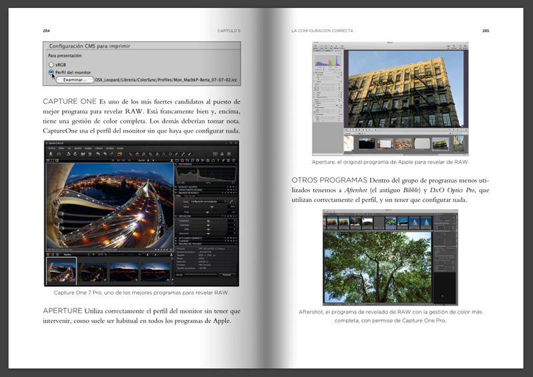Click the trash delete icon in Capture One

coord(90,154)
